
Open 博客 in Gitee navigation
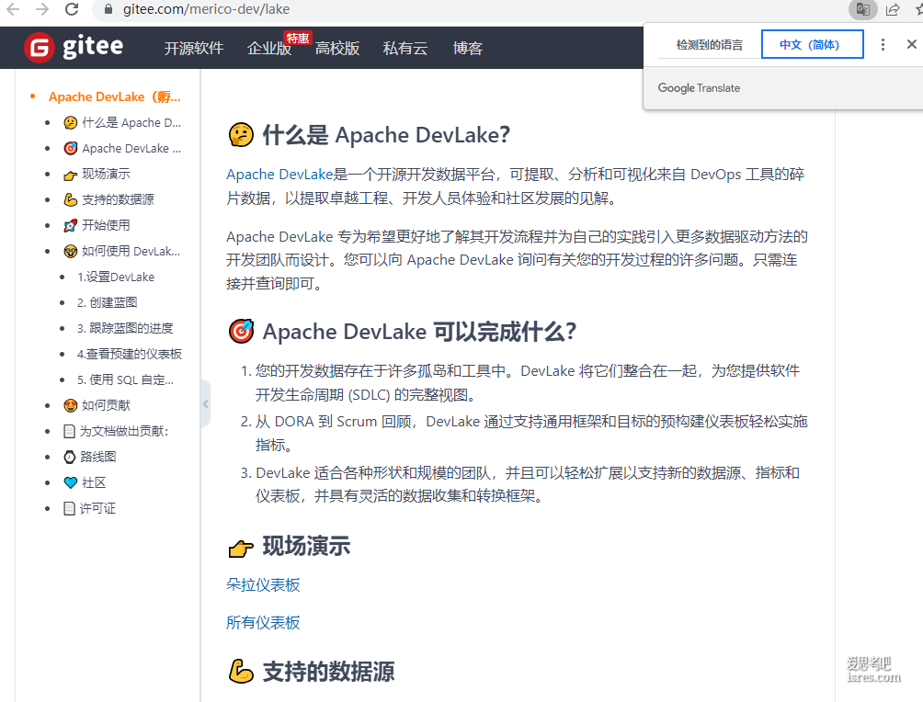point(467,49)
